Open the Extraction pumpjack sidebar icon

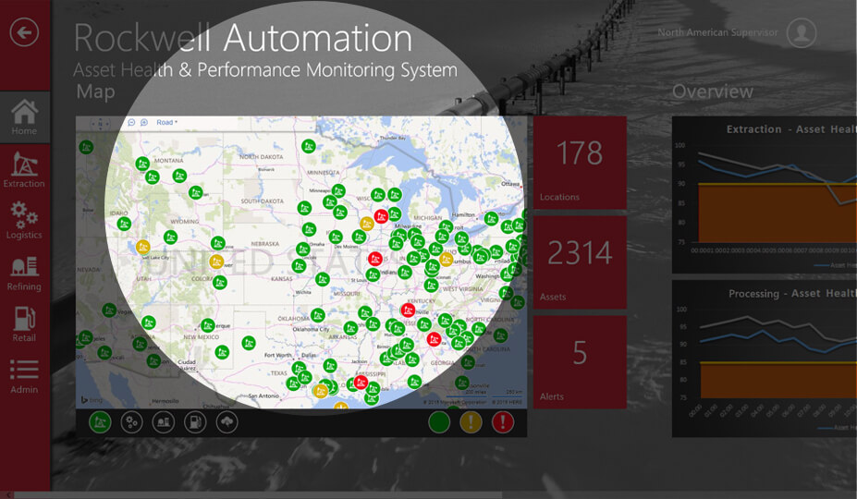24,169
